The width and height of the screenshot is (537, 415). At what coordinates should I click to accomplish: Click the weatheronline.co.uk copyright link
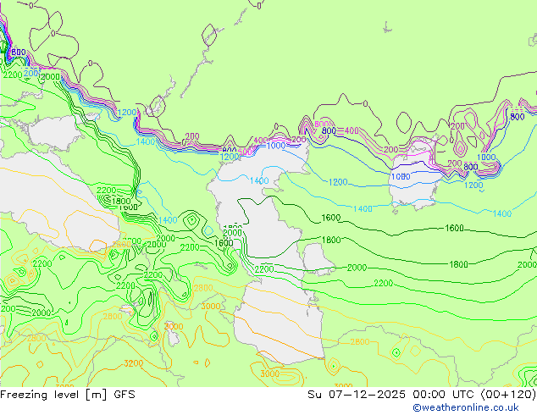click(x=465, y=407)
